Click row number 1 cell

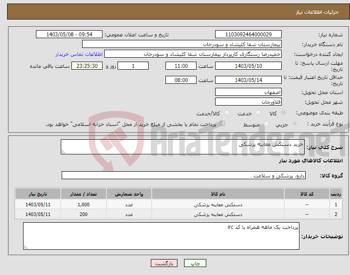click(336, 204)
